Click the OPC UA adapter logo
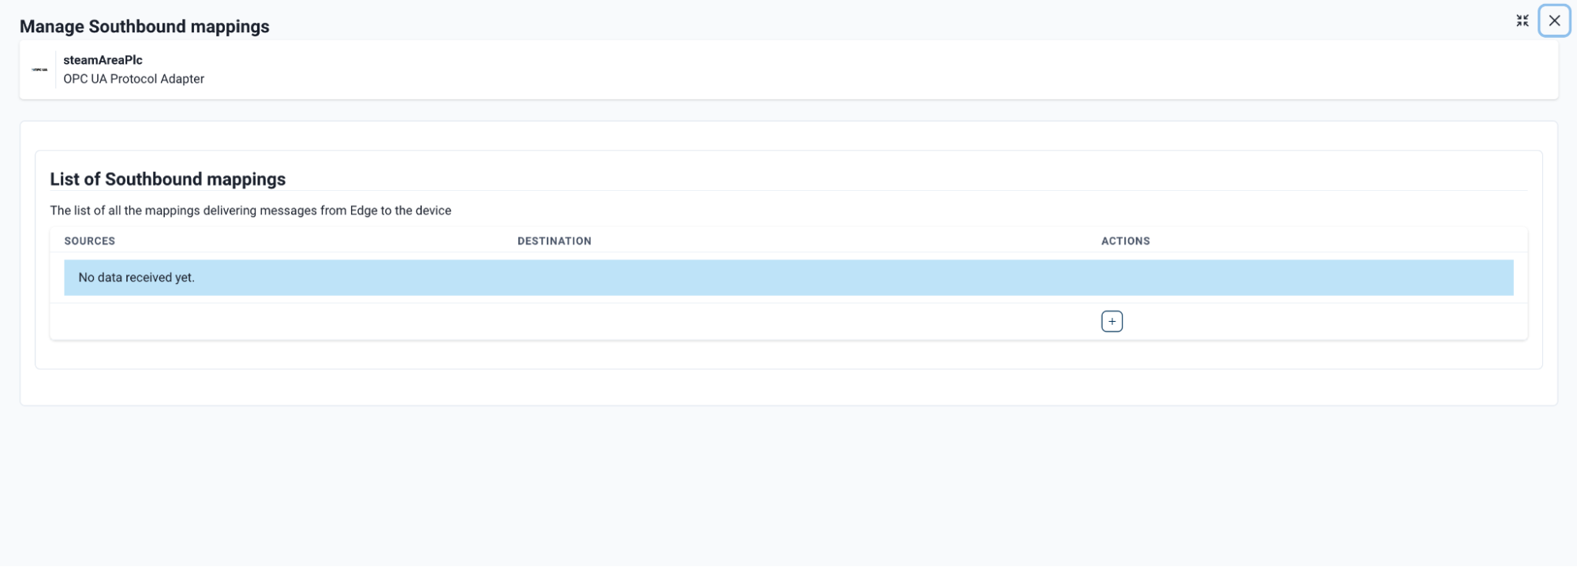 (x=39, y=69)
